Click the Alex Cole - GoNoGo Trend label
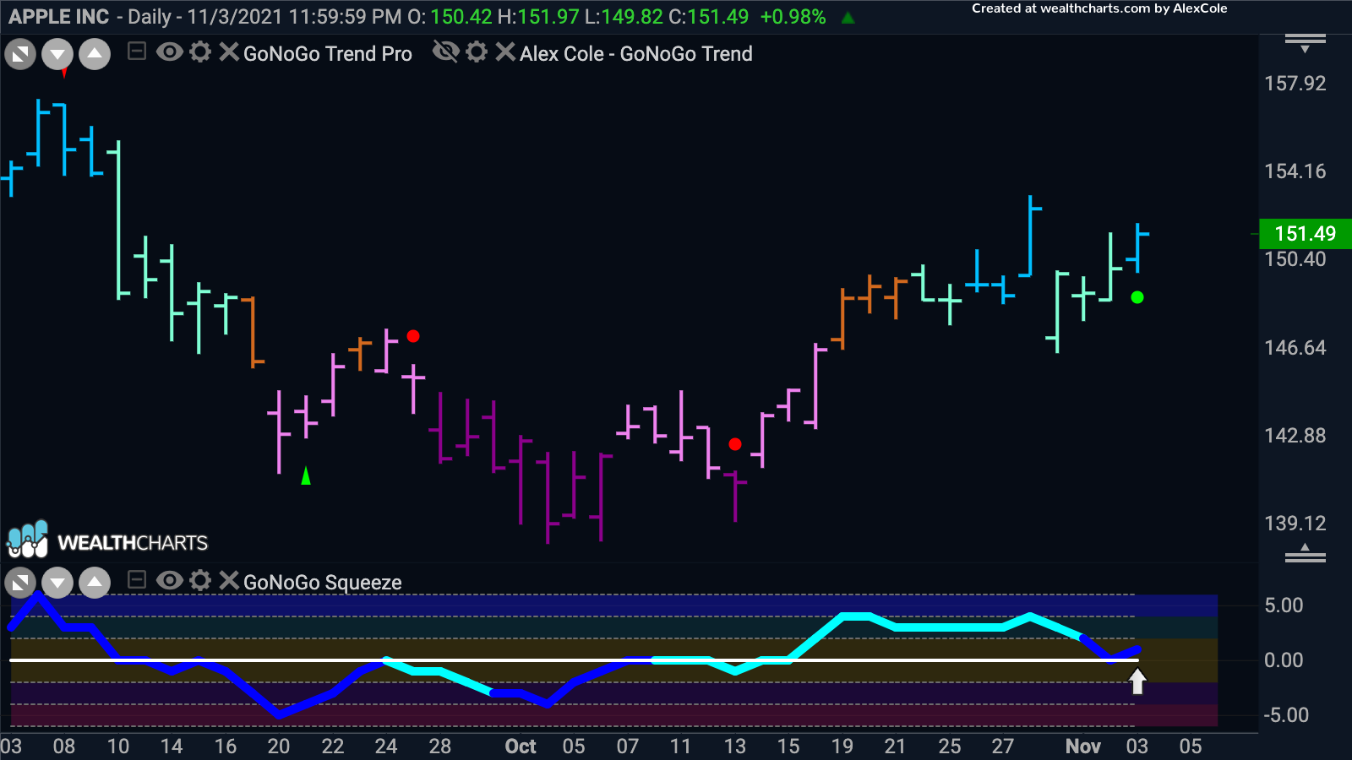The image size is (1352, 760). click(x=636, y=53)
